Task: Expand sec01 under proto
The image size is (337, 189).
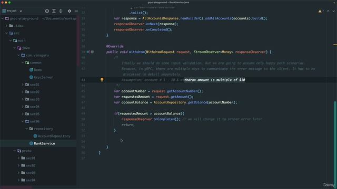Action: pyautogui.click(x=19, y=158)
